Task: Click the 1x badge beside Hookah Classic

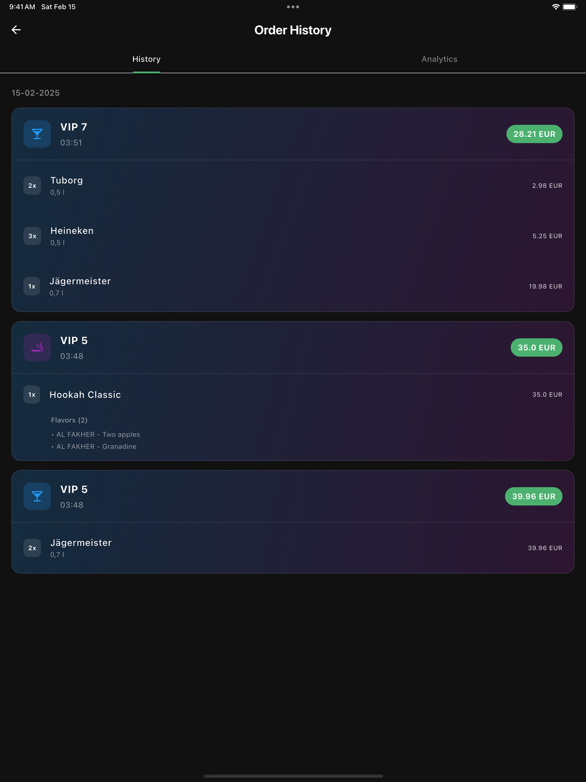Action: tap(32, 394)
